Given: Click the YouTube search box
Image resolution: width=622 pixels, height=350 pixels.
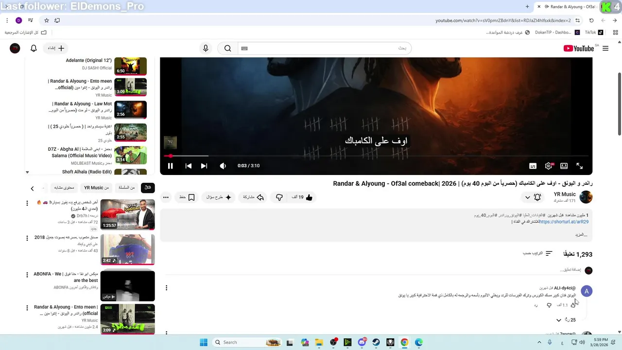Looking at the screenshot, I should (x=325, y=48).
